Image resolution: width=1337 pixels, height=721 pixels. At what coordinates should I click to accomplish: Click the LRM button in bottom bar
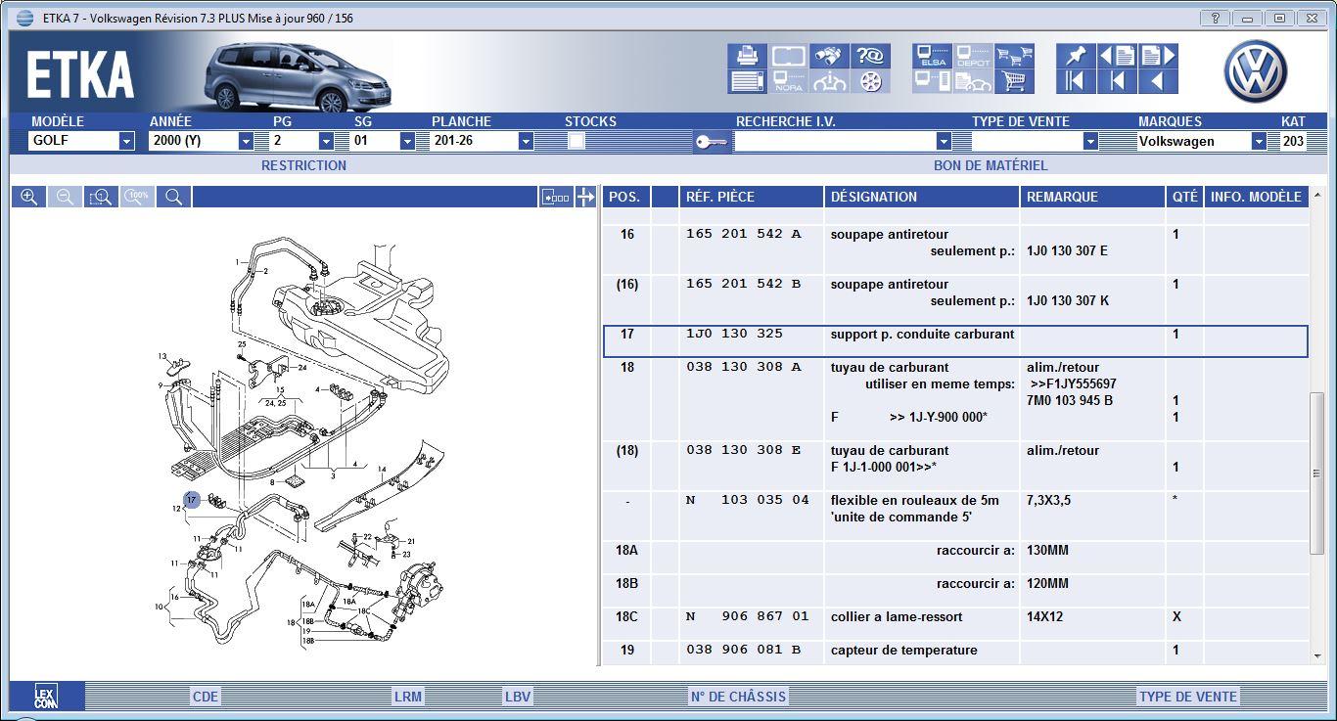[407, 697]
